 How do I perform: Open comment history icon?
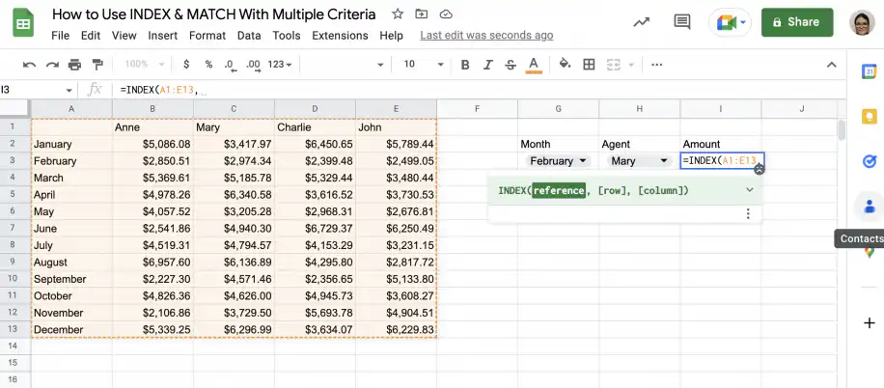pyautogui.click(x=682, y=22)
